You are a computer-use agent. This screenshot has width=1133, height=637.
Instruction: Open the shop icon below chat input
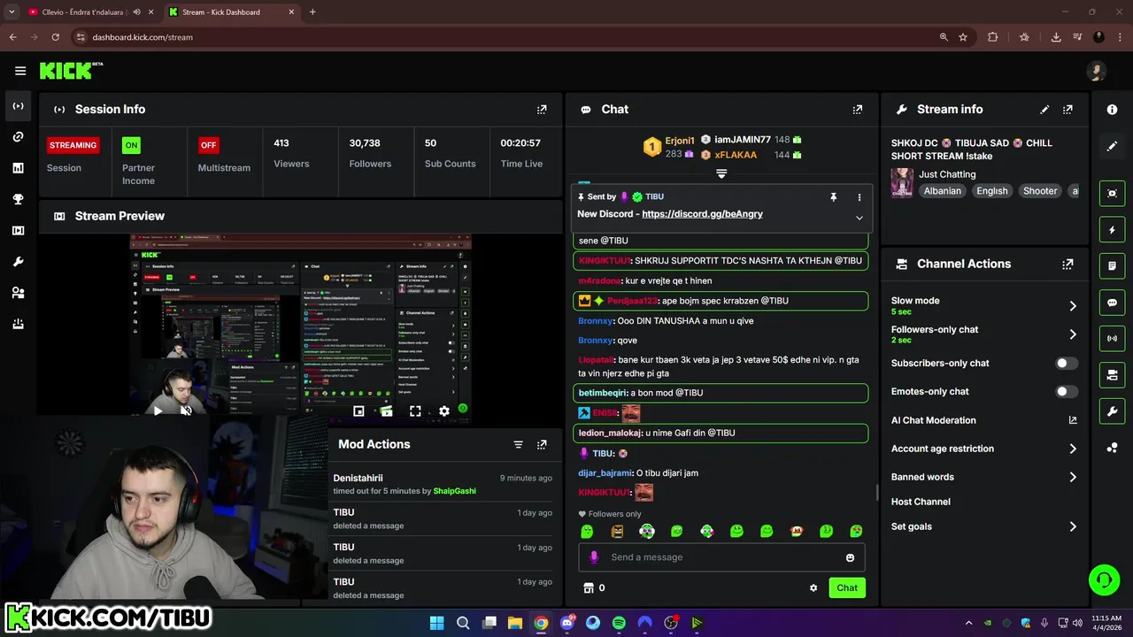(x=588, y=587)
